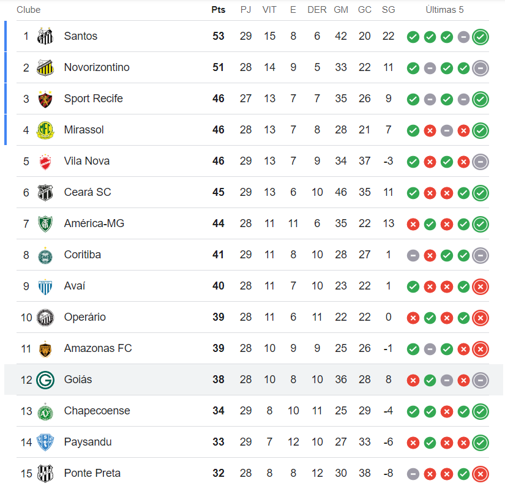Click the Últimas 5 column header
Image resolution: width=505 pixels, height=486 pixels.
coord(444,10)
